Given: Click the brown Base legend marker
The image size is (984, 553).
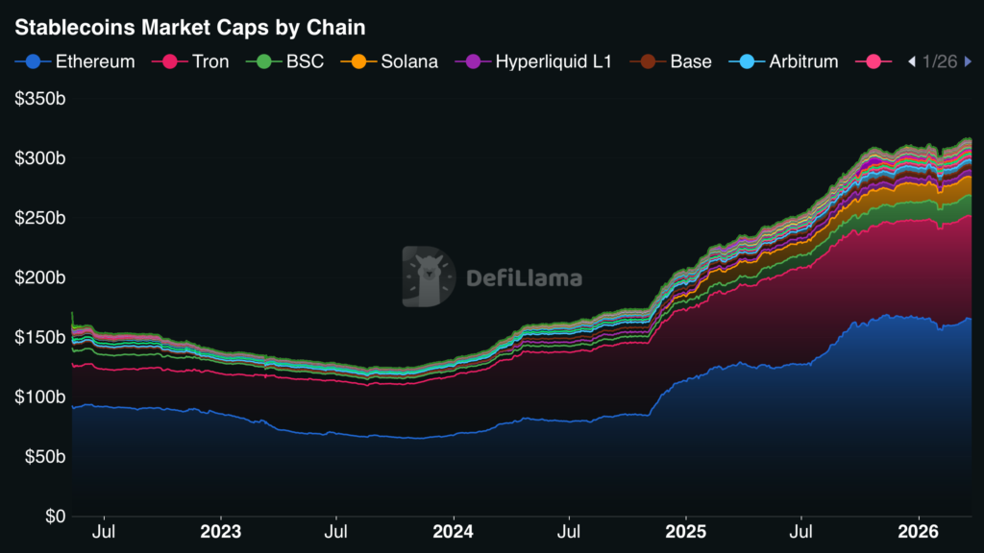Looking at the screenshot, I should (648, 61).
